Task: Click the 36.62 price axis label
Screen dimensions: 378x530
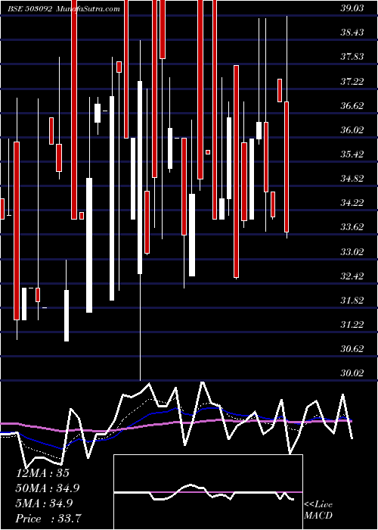Action: point(352,106)
